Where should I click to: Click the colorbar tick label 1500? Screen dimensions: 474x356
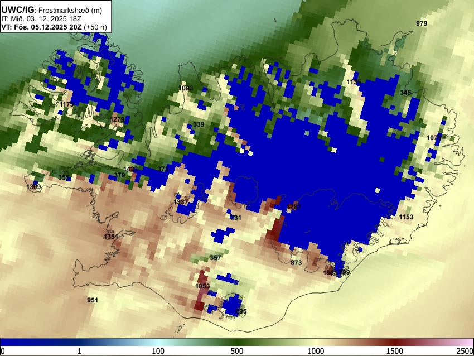[x=395, y=351]
